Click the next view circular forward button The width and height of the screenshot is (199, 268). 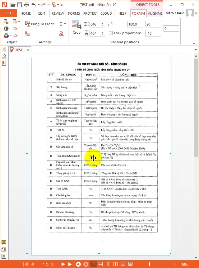point(86,264)
